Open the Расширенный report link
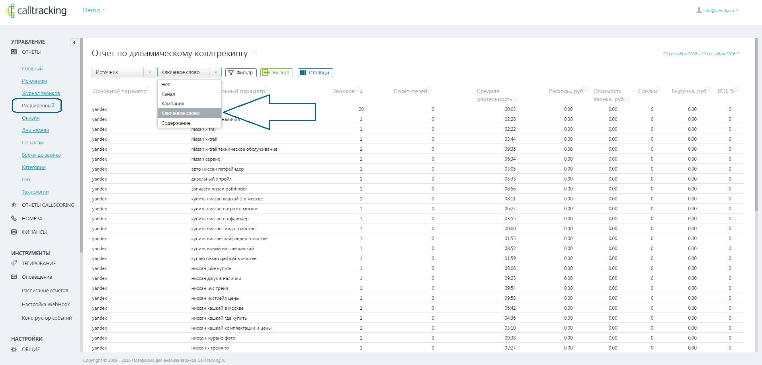 click(x=38, y=106)
